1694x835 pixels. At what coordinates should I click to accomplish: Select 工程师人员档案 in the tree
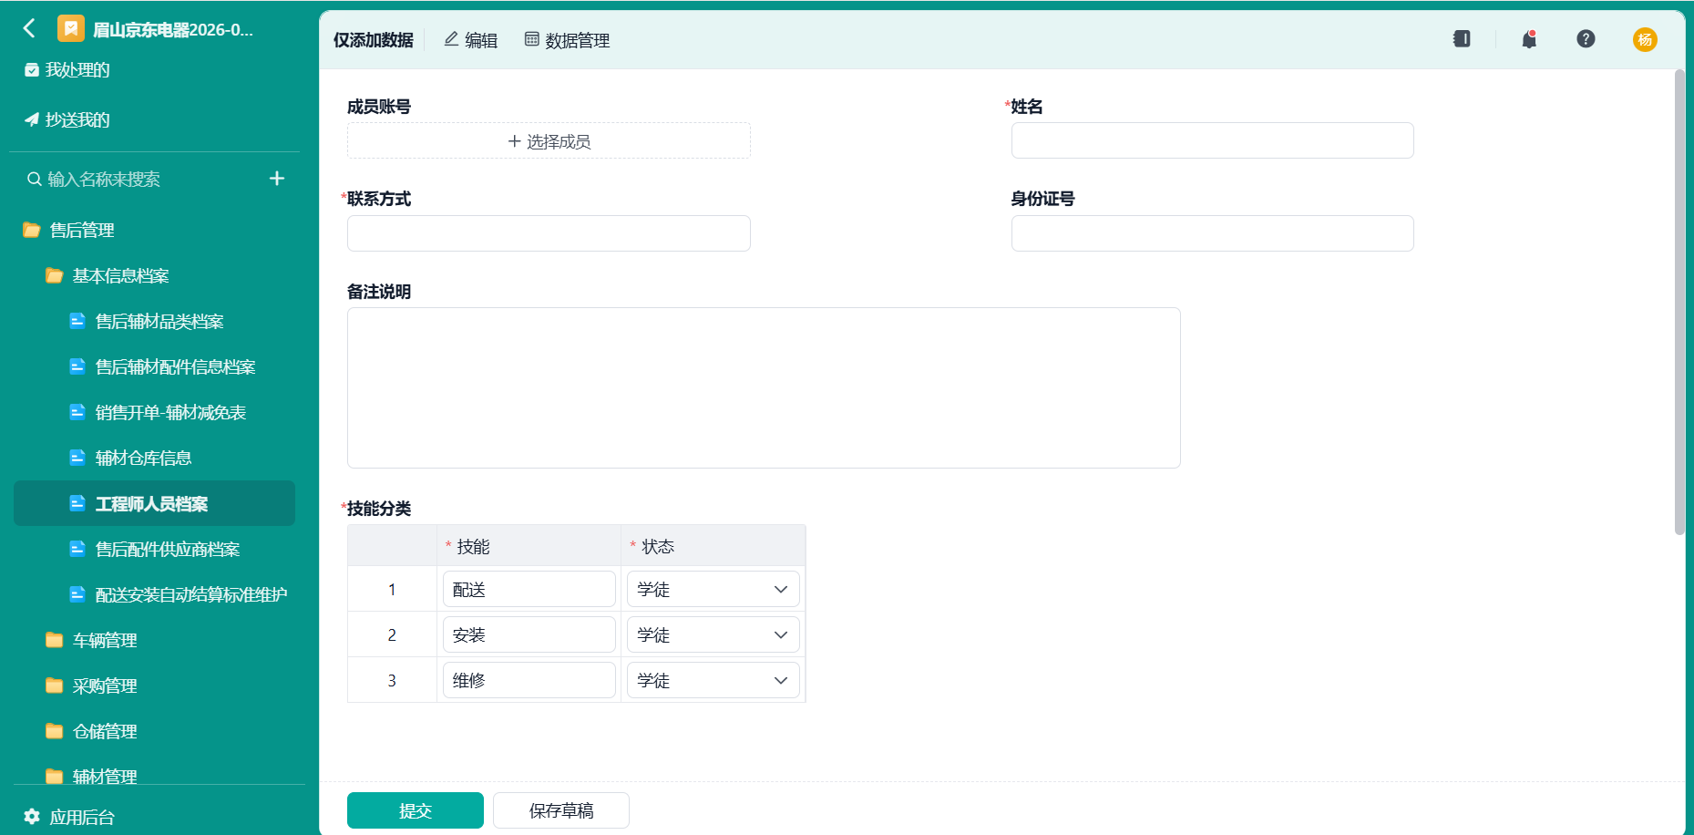154,503
